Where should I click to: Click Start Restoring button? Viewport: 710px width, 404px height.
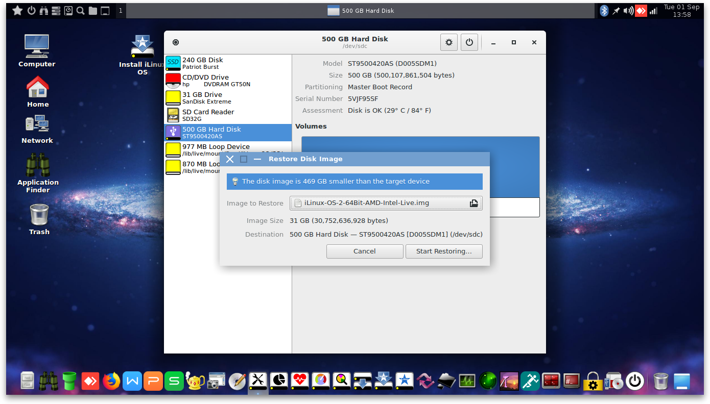[x=444, y=251]
